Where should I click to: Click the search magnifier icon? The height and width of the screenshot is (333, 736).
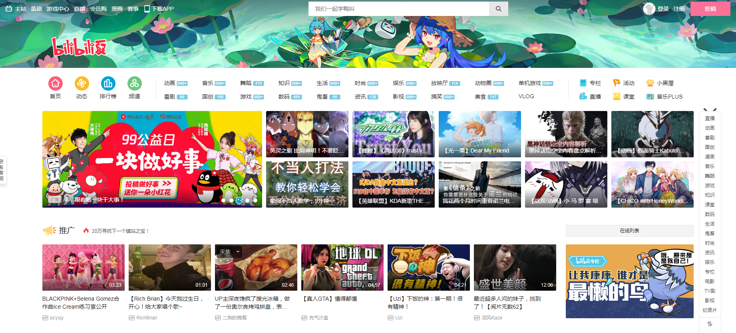coord(498,9)
